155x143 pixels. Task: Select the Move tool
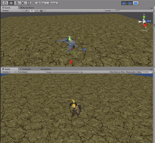pyautogui.click(x=11, y=3)
